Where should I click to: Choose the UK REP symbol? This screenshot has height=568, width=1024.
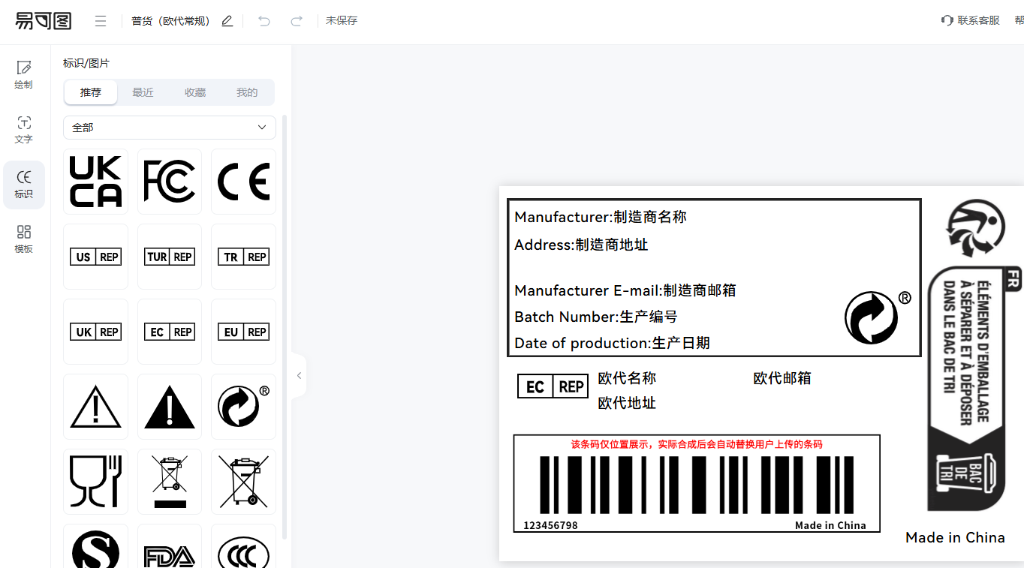tap(95, 332)
